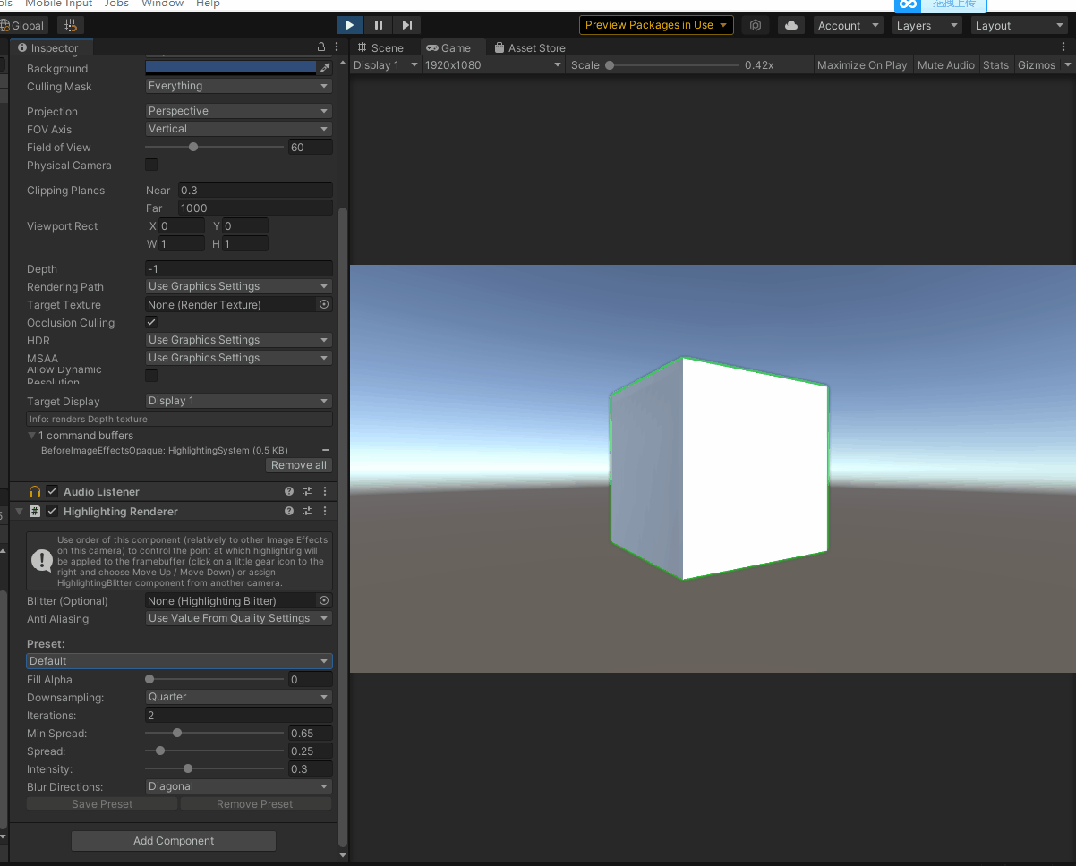This screenshot has width=1076, height=866.
Task: Open the Window menu
Action: pyautogui.click(x=162, y=4)
